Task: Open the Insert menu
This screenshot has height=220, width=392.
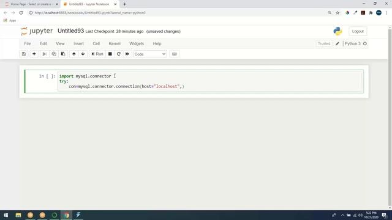Action: pos(78,43)
